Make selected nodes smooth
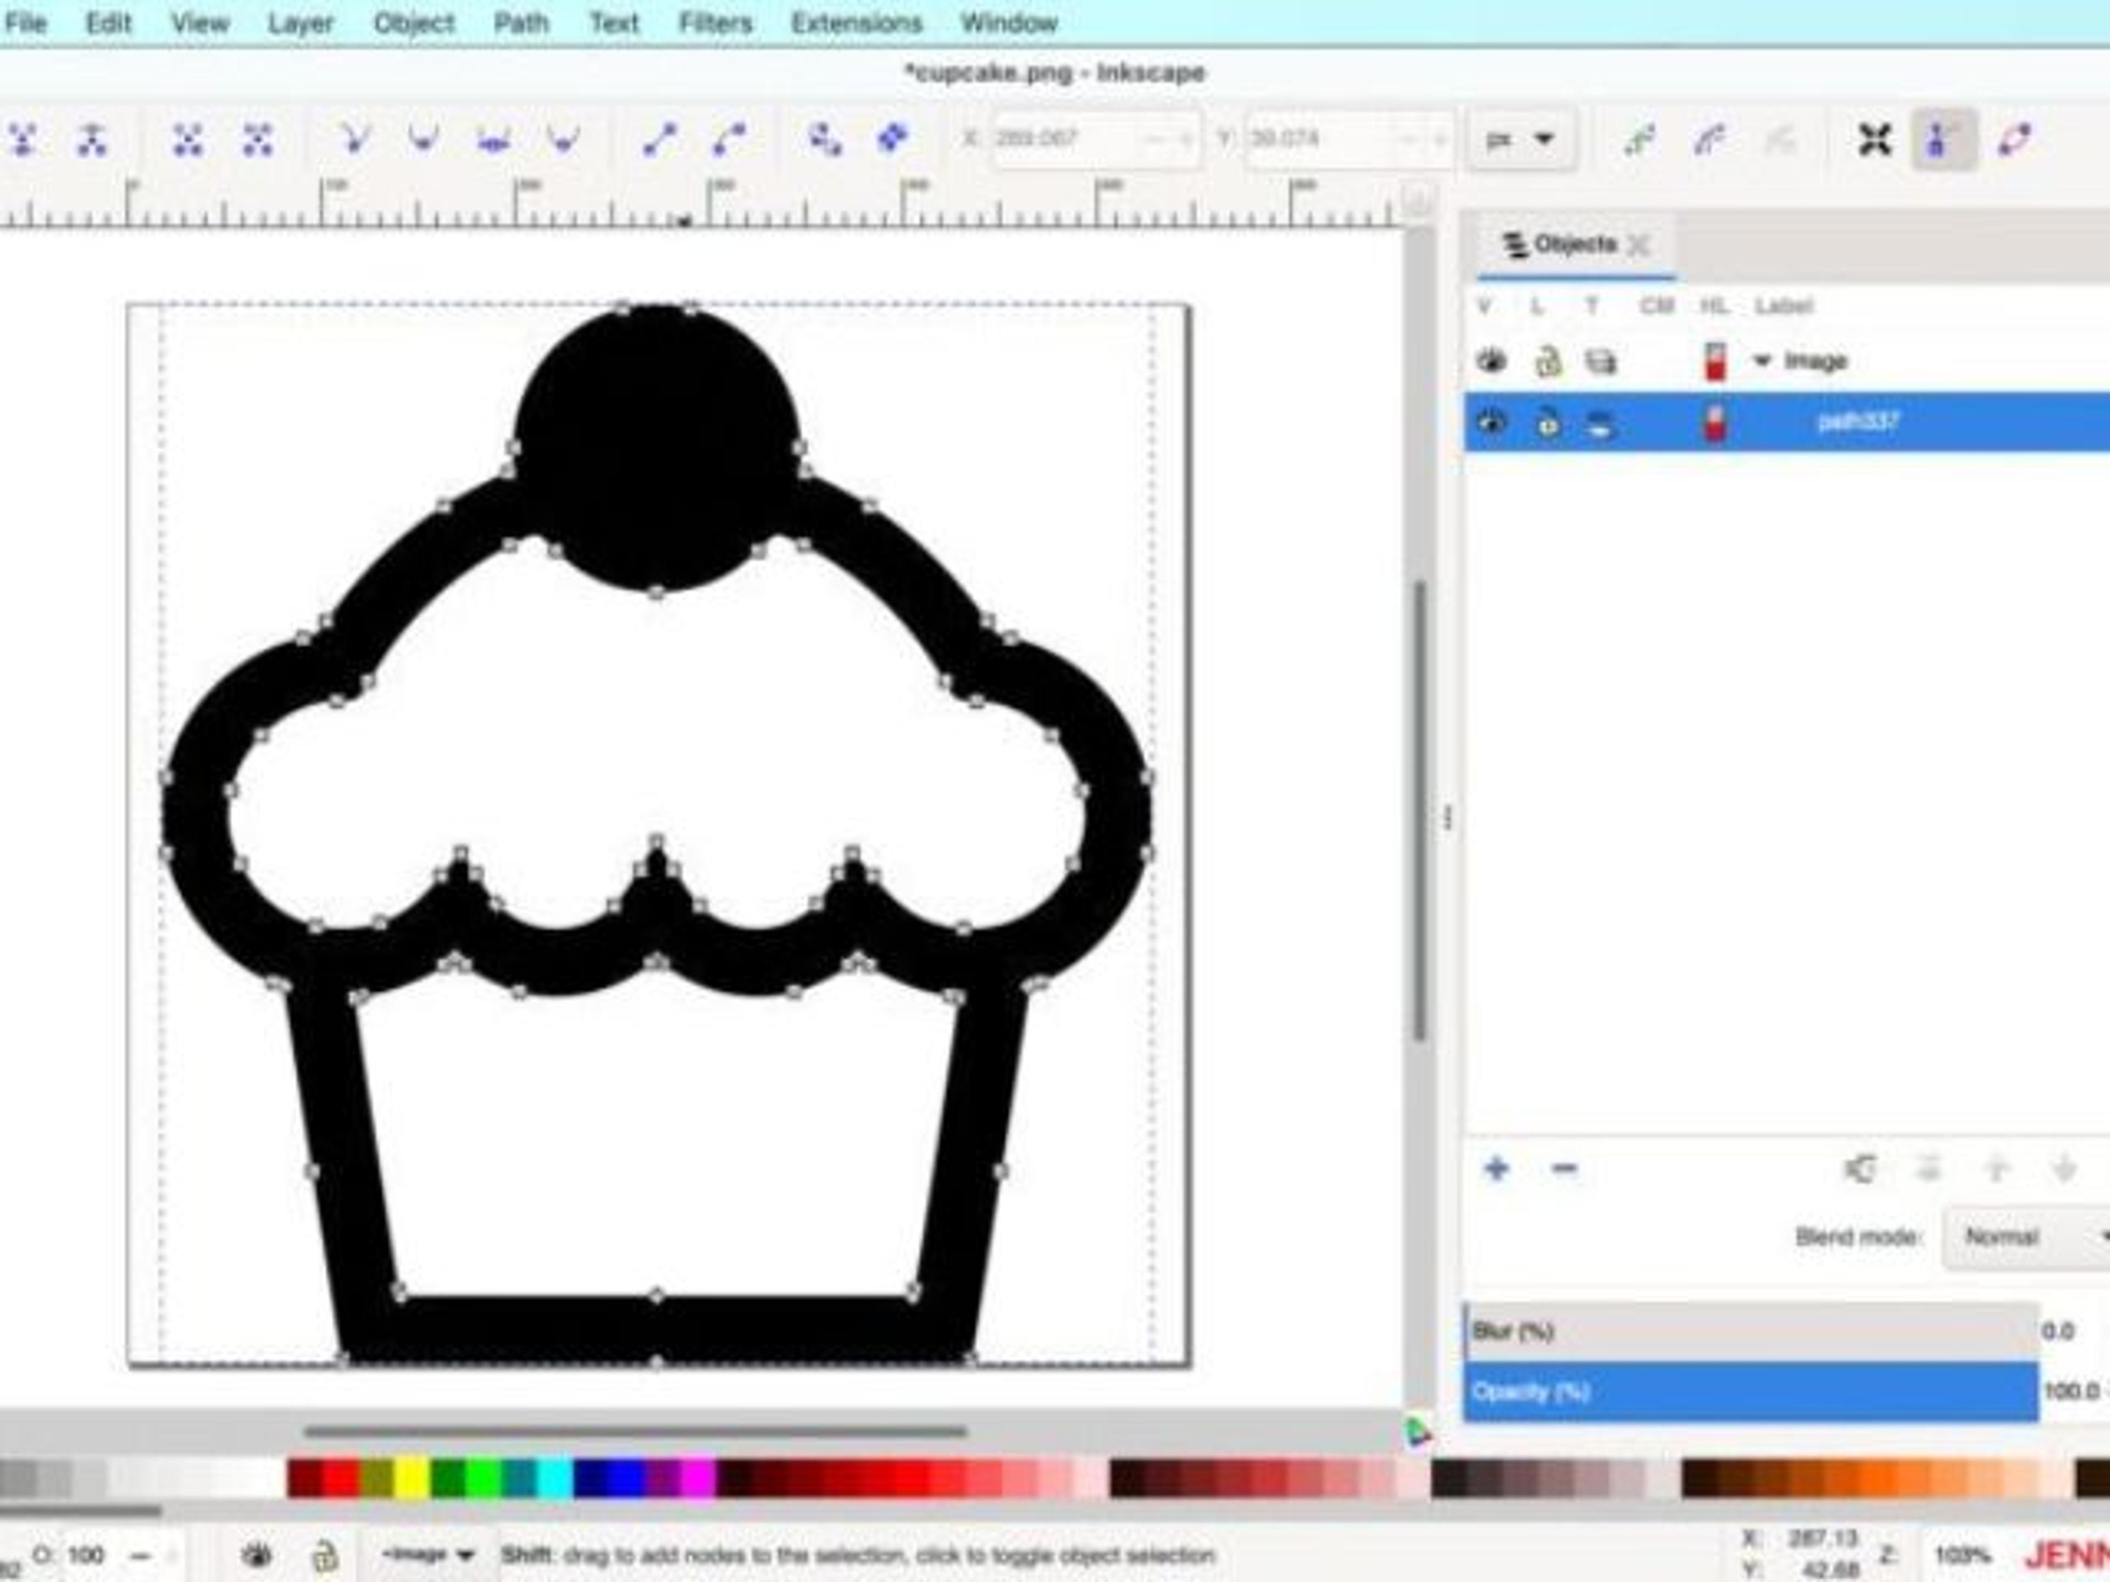Screen dimensions: 2110x1582 (424, 139)
